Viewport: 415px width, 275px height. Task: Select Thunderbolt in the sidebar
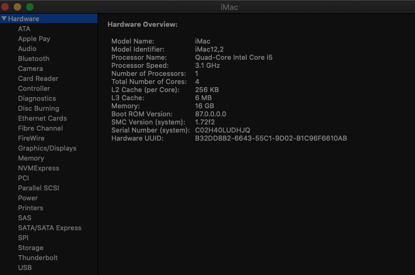pos(38,258)
